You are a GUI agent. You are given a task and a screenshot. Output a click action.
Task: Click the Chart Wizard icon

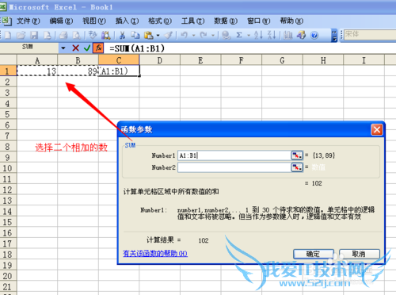287,35
